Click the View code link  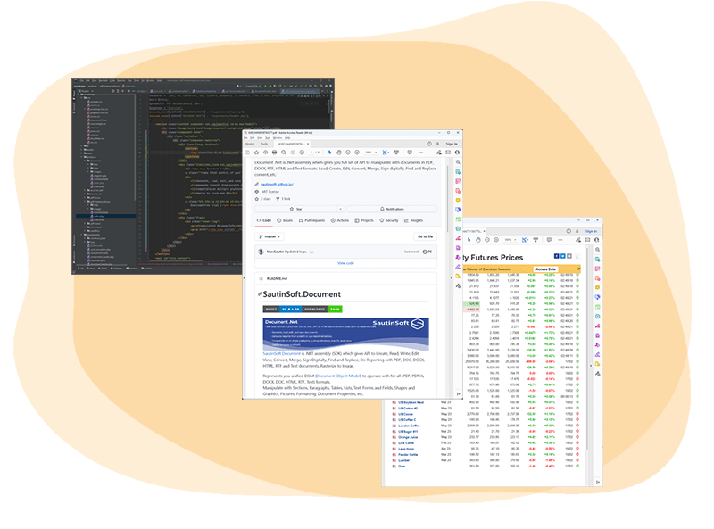[x=345, y=263]
